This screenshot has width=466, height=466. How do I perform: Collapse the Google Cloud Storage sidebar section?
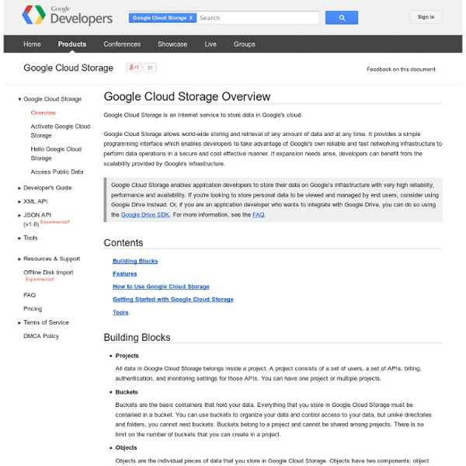(19, 99)
